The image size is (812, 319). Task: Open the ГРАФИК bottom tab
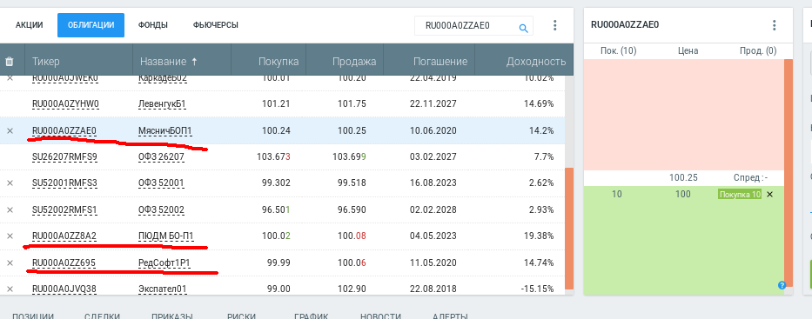[x=312, y=316]
